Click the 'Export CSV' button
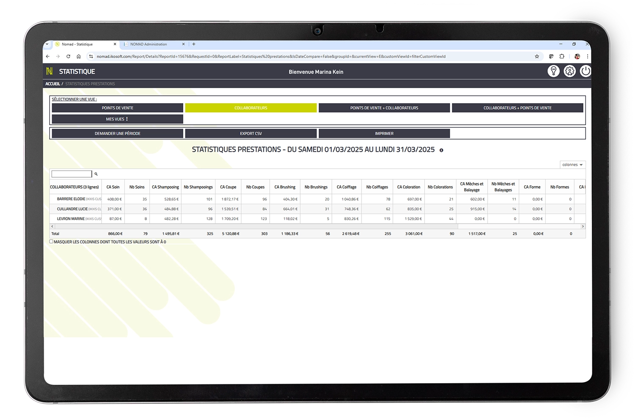The height and width of the screenshot is (419, 635). (x=251, y=134)
